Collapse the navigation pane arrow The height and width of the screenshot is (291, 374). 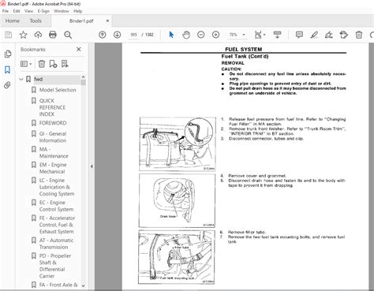click(92, 166)
